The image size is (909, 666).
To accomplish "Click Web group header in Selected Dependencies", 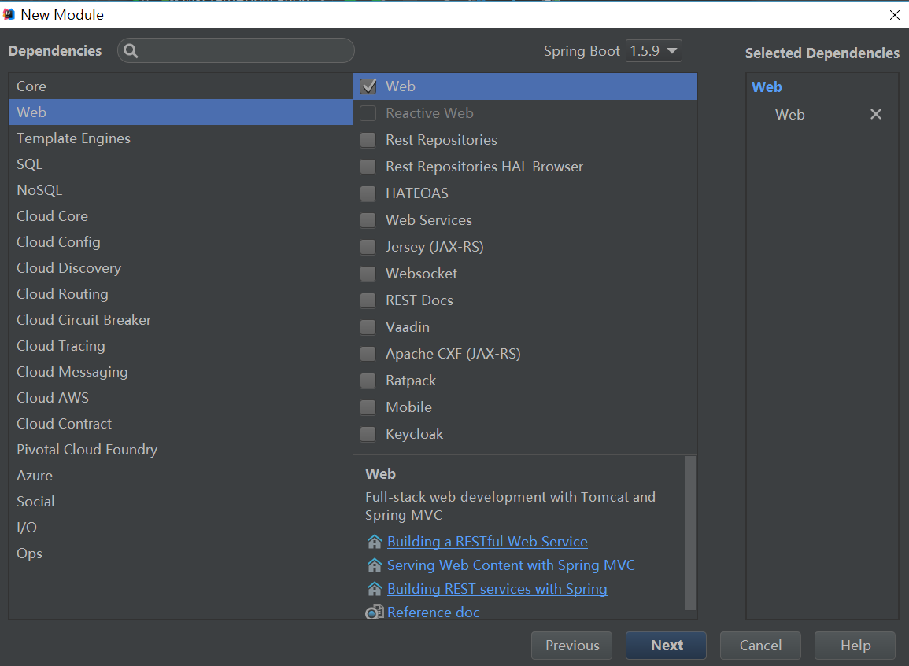I will (x=767, y=86).
